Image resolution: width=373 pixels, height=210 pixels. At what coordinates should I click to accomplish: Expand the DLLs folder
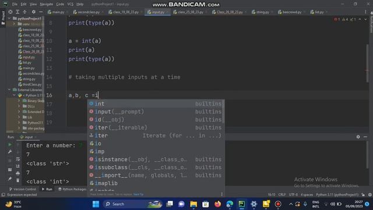[x=19, y=106]
